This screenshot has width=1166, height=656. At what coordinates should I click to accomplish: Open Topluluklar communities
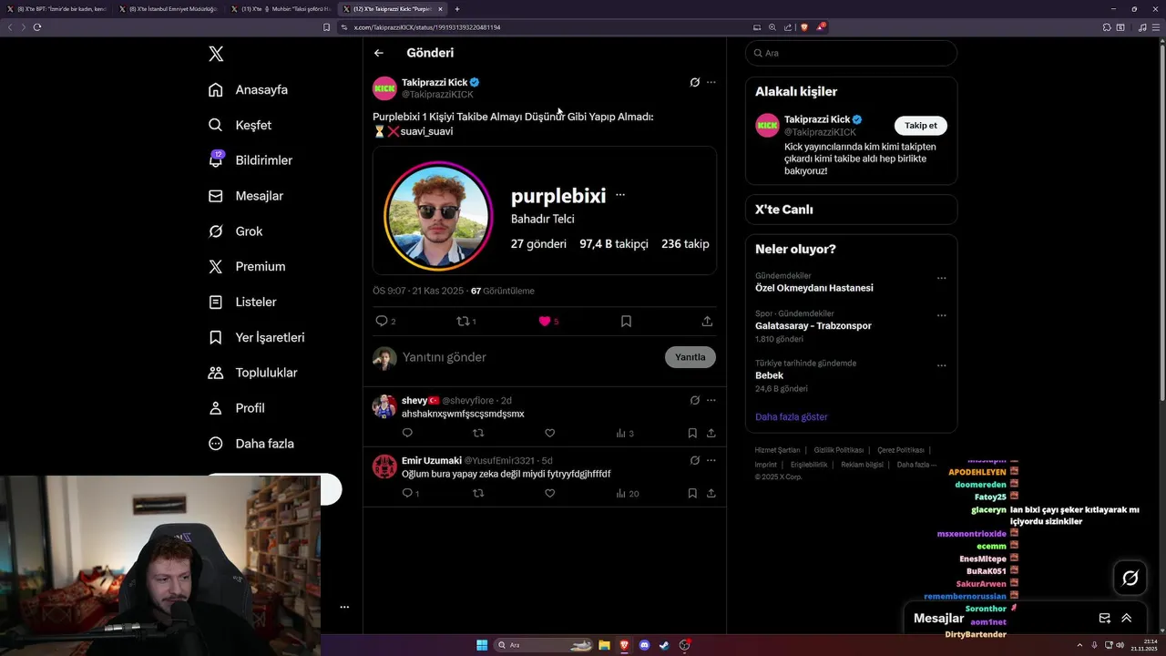[253, 373]
